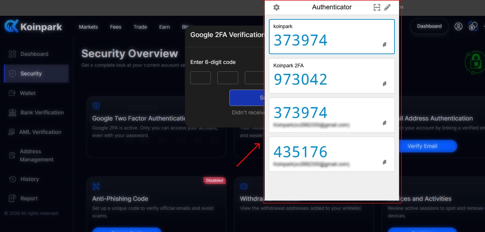Click the Google Two Factor shield icon
485x232 pixels.
pyautogui.click(x=96, y=106)
